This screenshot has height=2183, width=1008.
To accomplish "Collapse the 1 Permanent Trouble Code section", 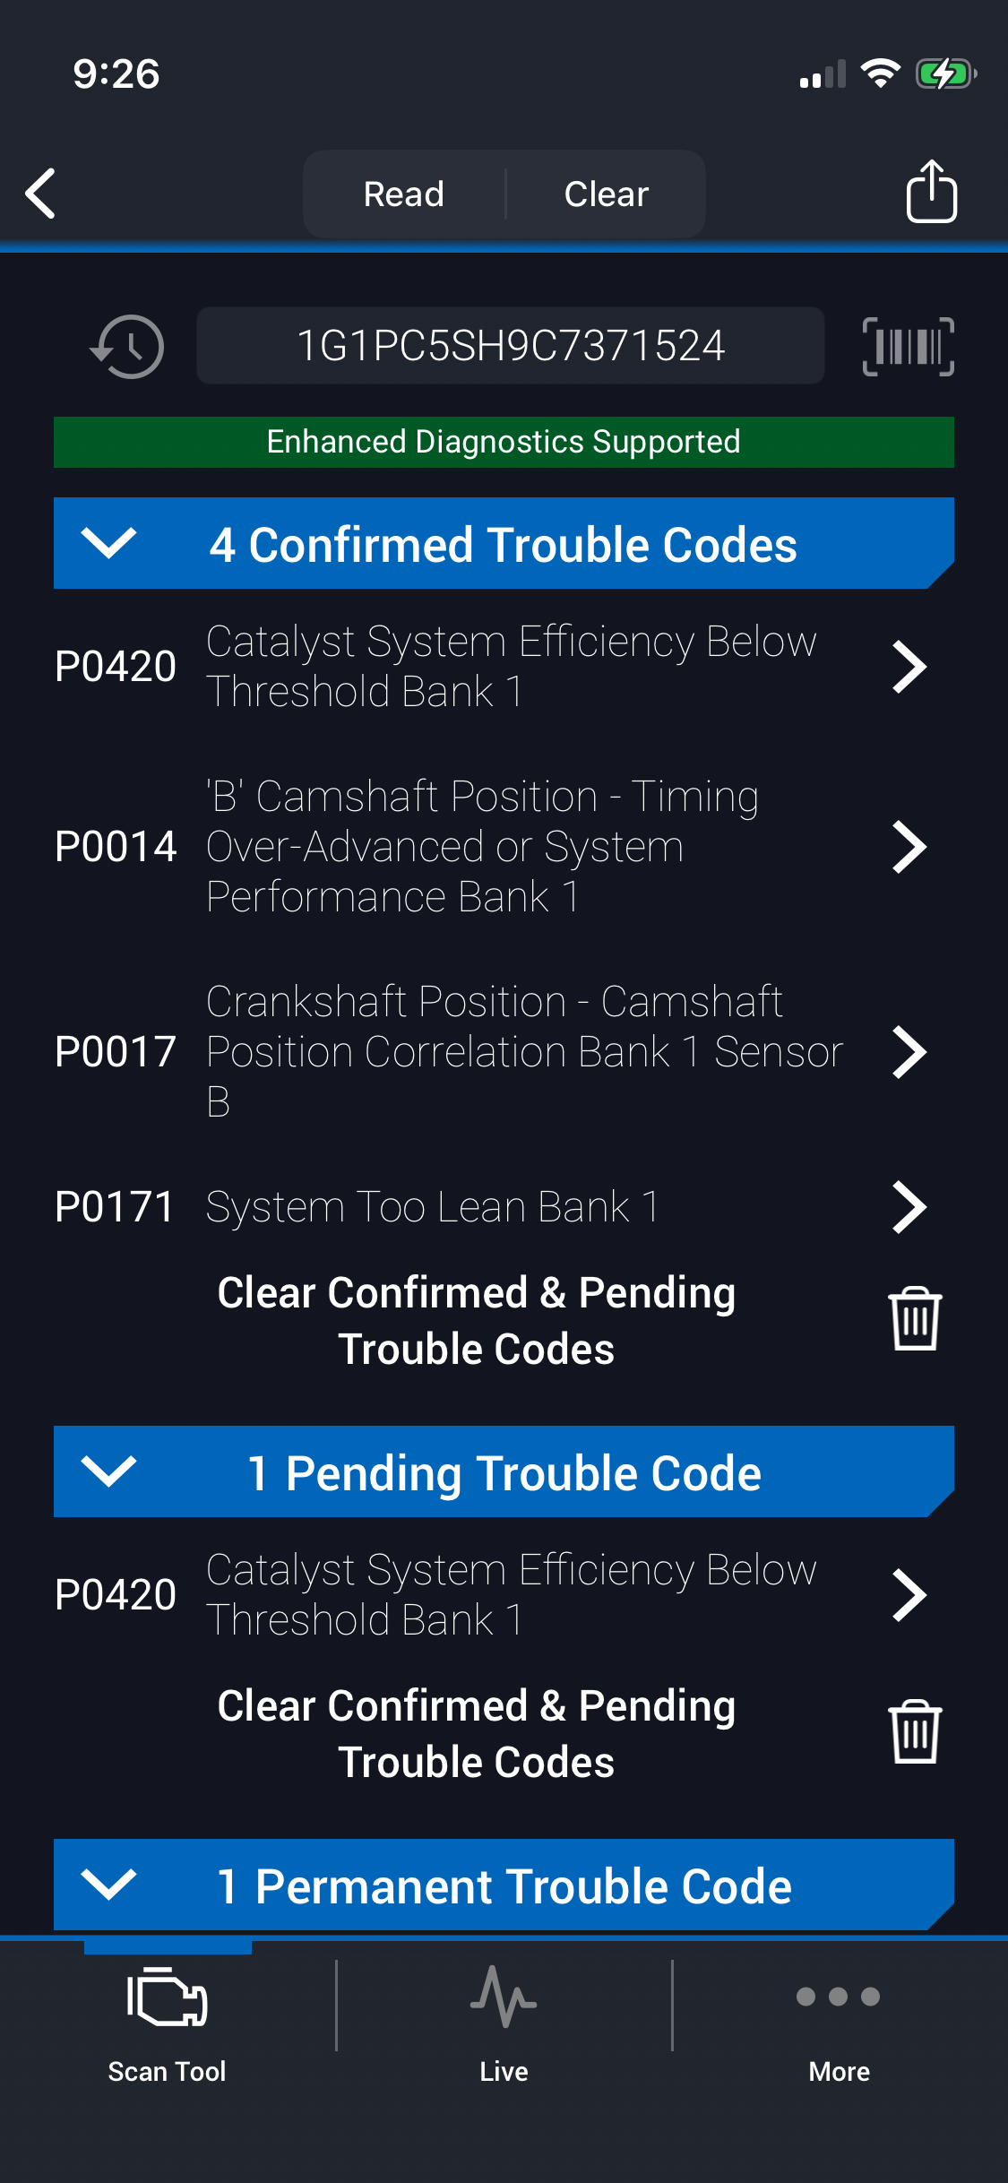I will click(108, 1885).
